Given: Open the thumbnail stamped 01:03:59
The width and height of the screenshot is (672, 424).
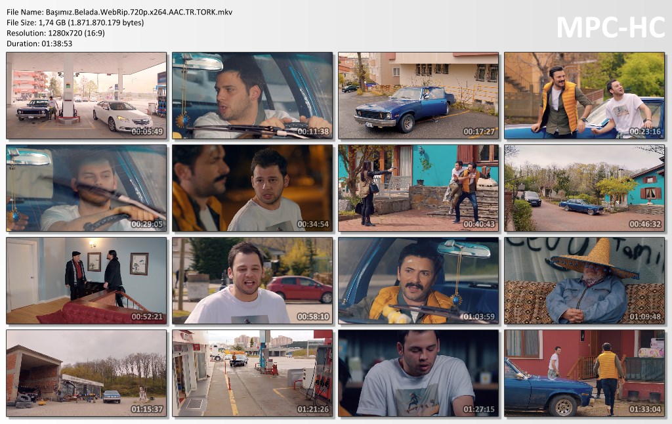Looking at the screenshot, I should click(x=418, y=281).
